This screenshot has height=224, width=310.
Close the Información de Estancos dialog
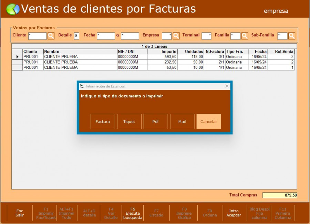coord(227,86)
